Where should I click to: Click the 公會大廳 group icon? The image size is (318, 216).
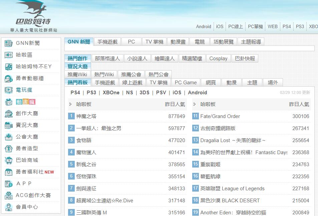9,137
